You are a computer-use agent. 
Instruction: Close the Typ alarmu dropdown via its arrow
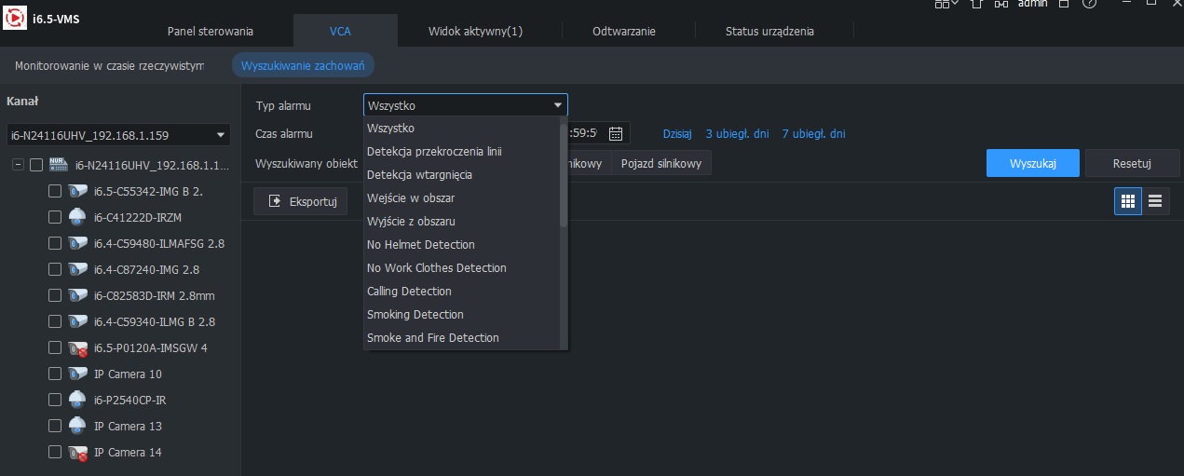557,105
